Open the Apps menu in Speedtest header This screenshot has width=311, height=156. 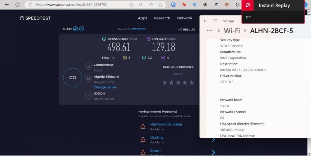pos(142,18)
